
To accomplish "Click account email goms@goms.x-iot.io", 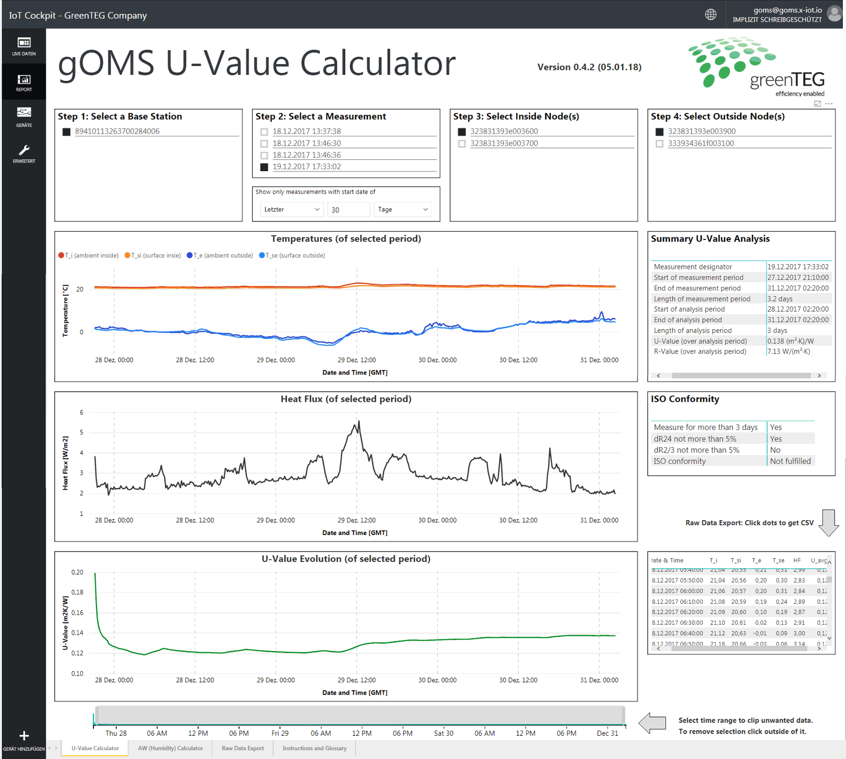I will (788, 10).
